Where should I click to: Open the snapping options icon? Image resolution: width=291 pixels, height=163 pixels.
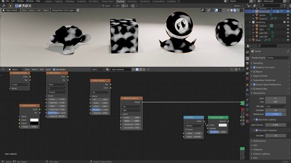coord(126,6)
